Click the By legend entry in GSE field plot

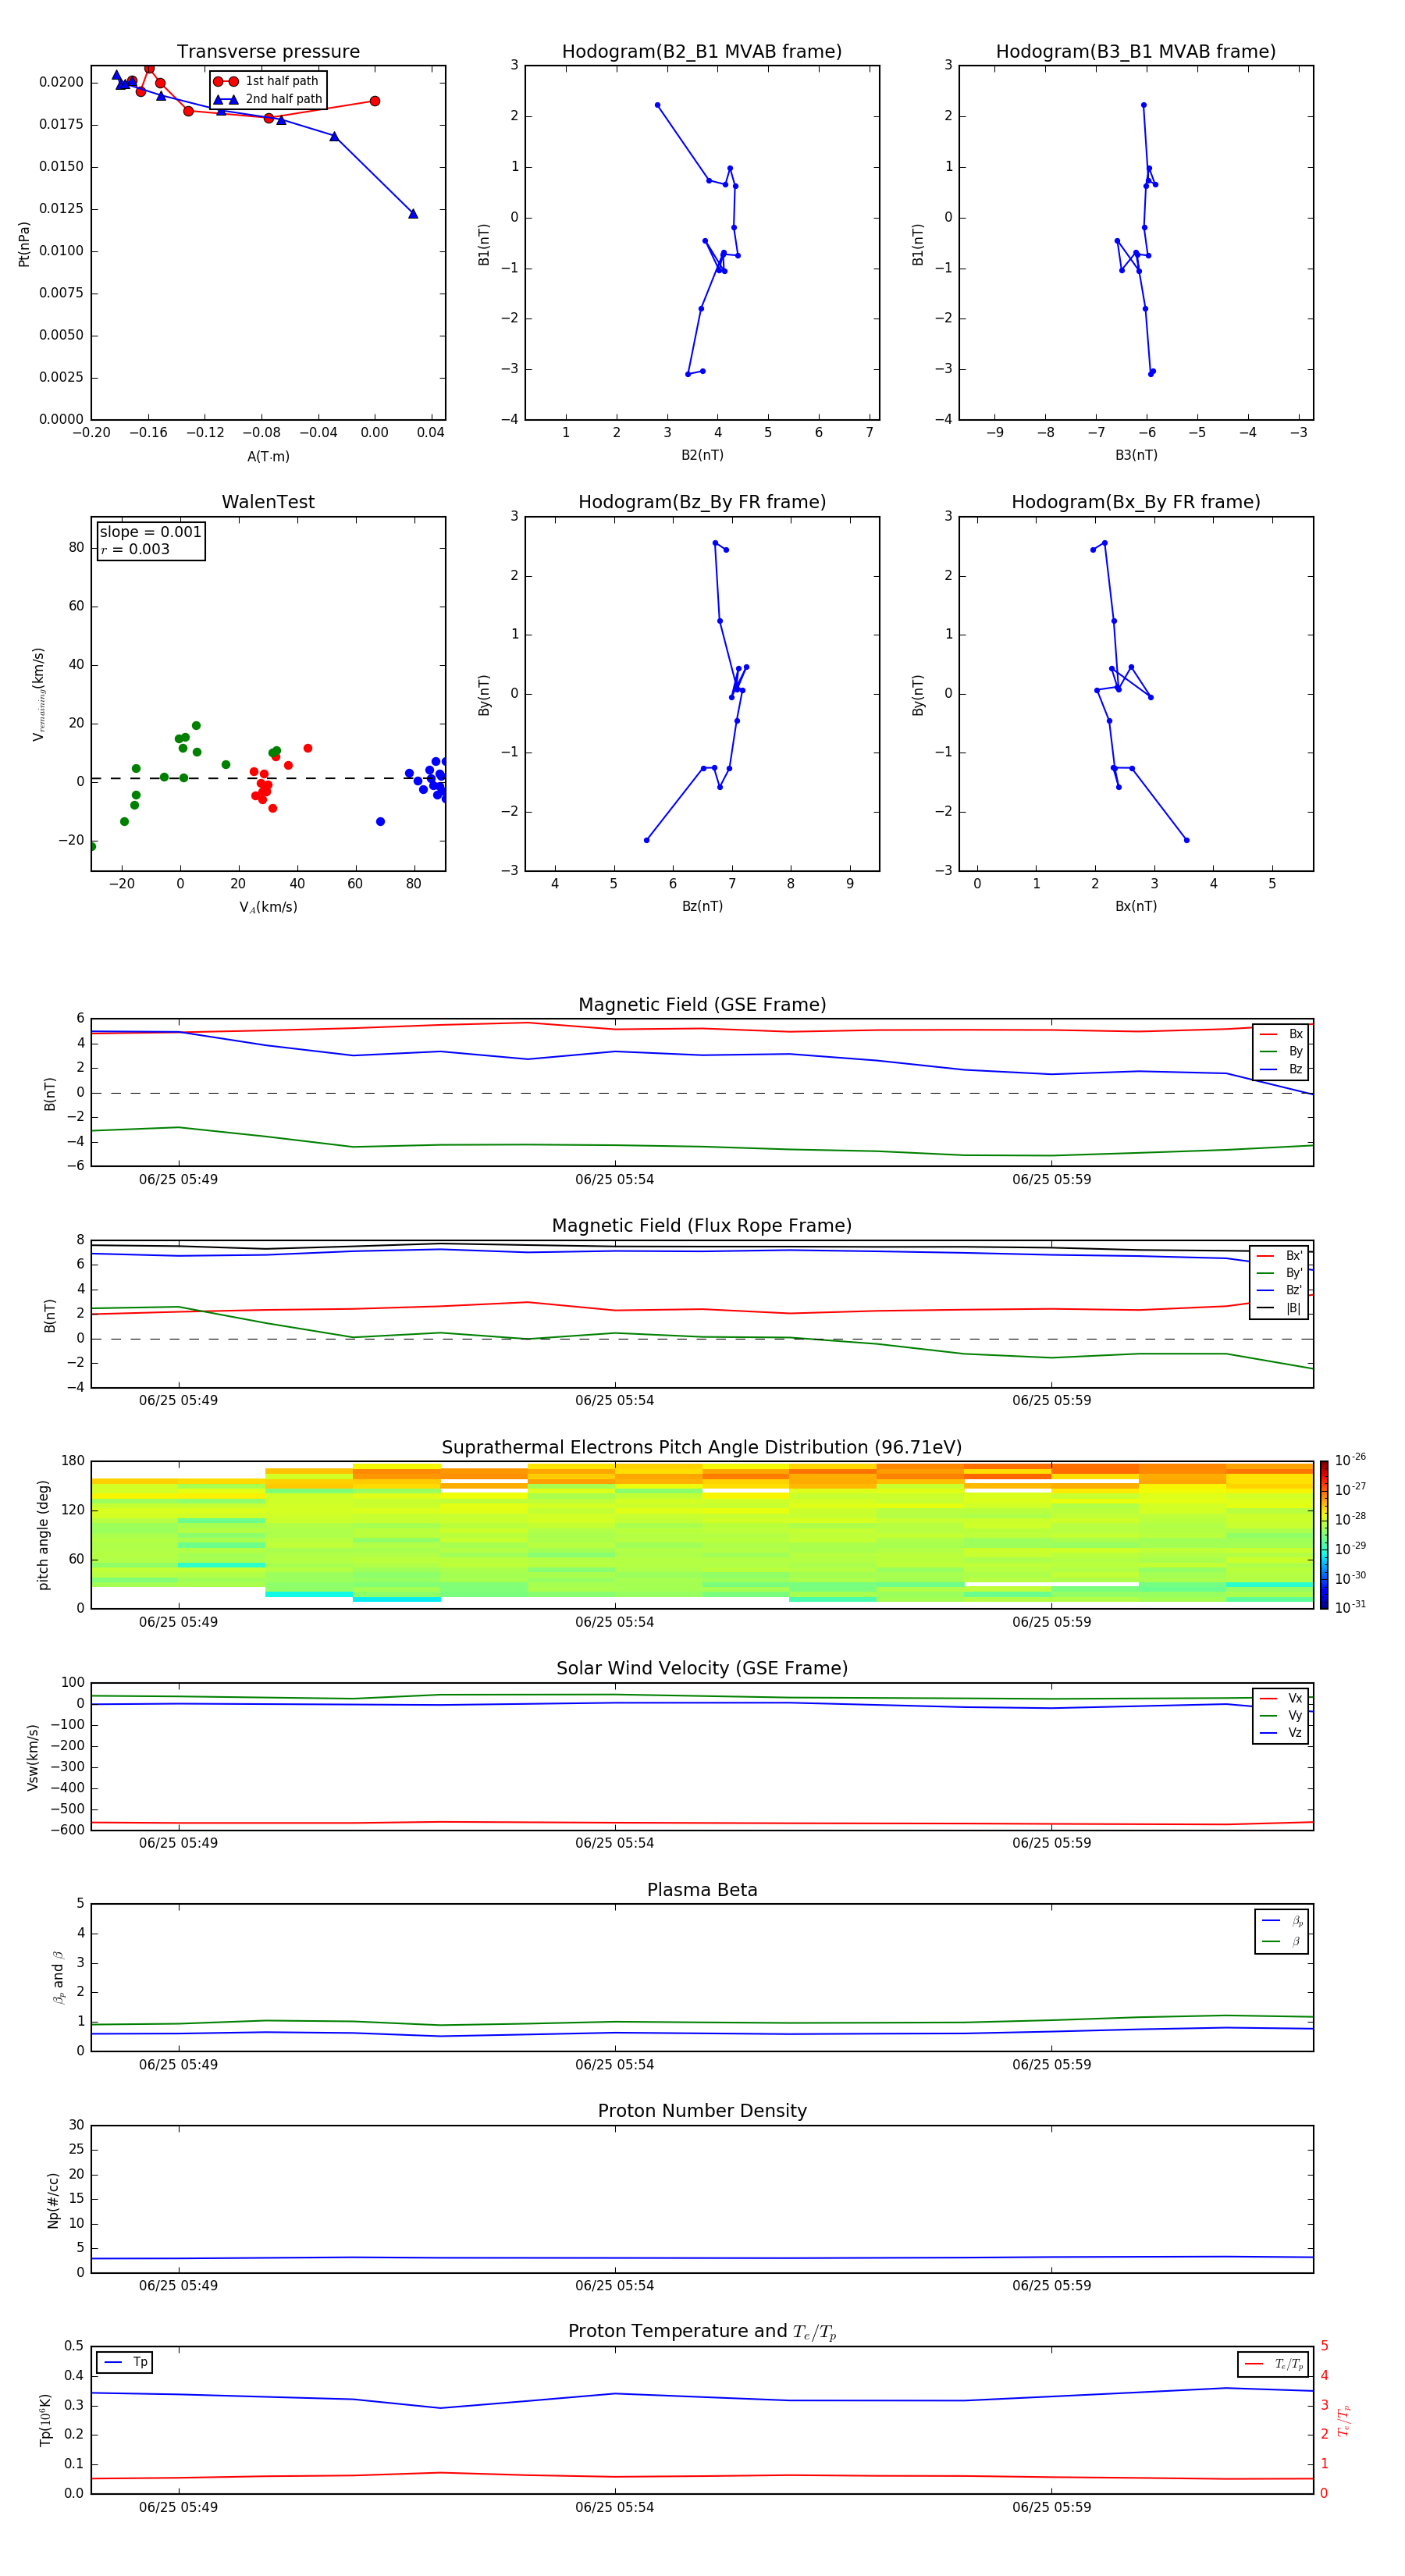[1281, 1051]
